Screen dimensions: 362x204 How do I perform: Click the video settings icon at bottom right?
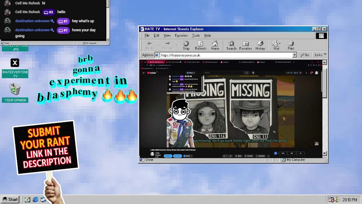click(x=317, y=144)
